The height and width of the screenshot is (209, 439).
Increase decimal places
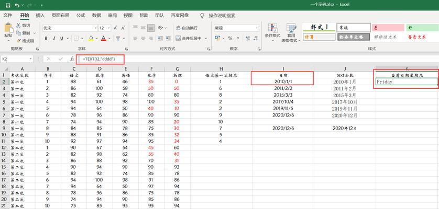247,38
